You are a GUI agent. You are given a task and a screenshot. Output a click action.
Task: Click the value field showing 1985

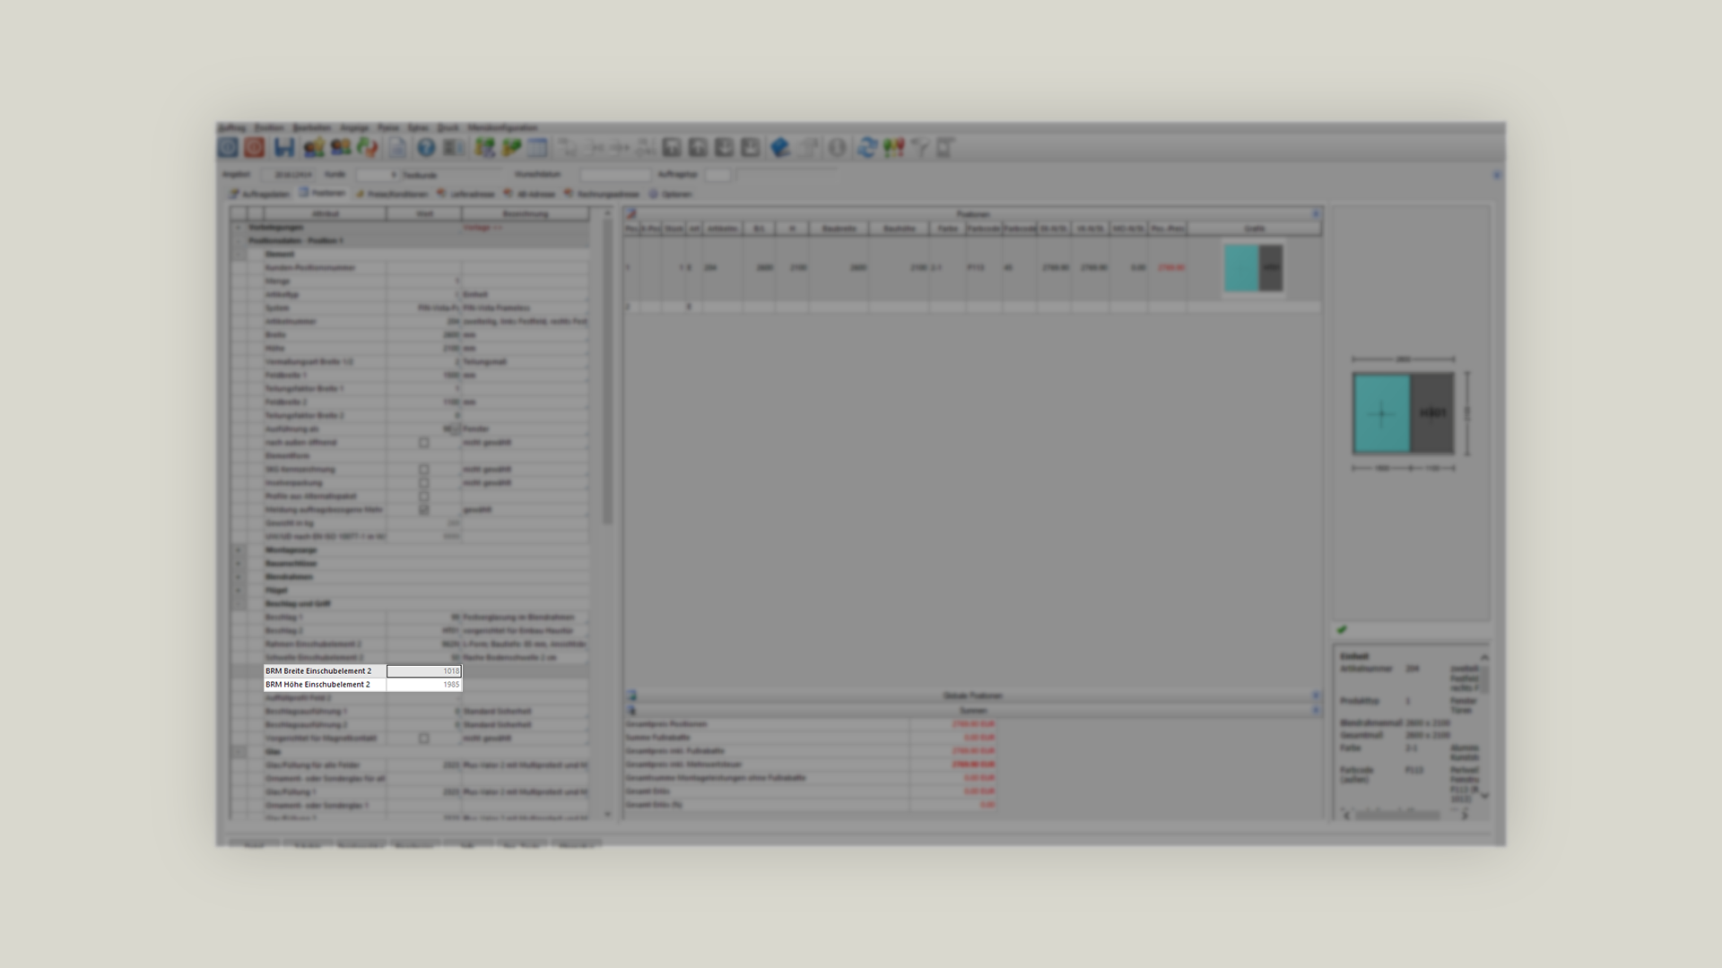click(424, 684)
